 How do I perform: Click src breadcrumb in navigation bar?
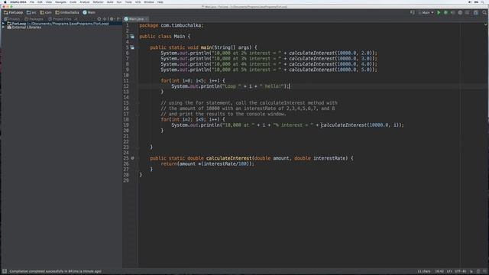31,12
